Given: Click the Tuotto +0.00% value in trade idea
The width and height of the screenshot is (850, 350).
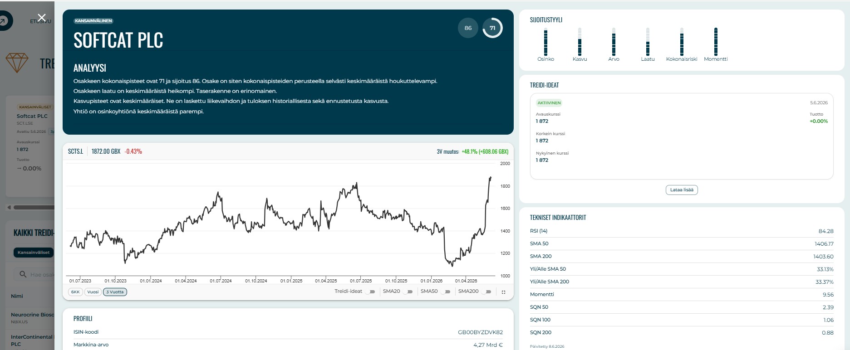Looking at the screenshot, I should click(x=819, y=121).
